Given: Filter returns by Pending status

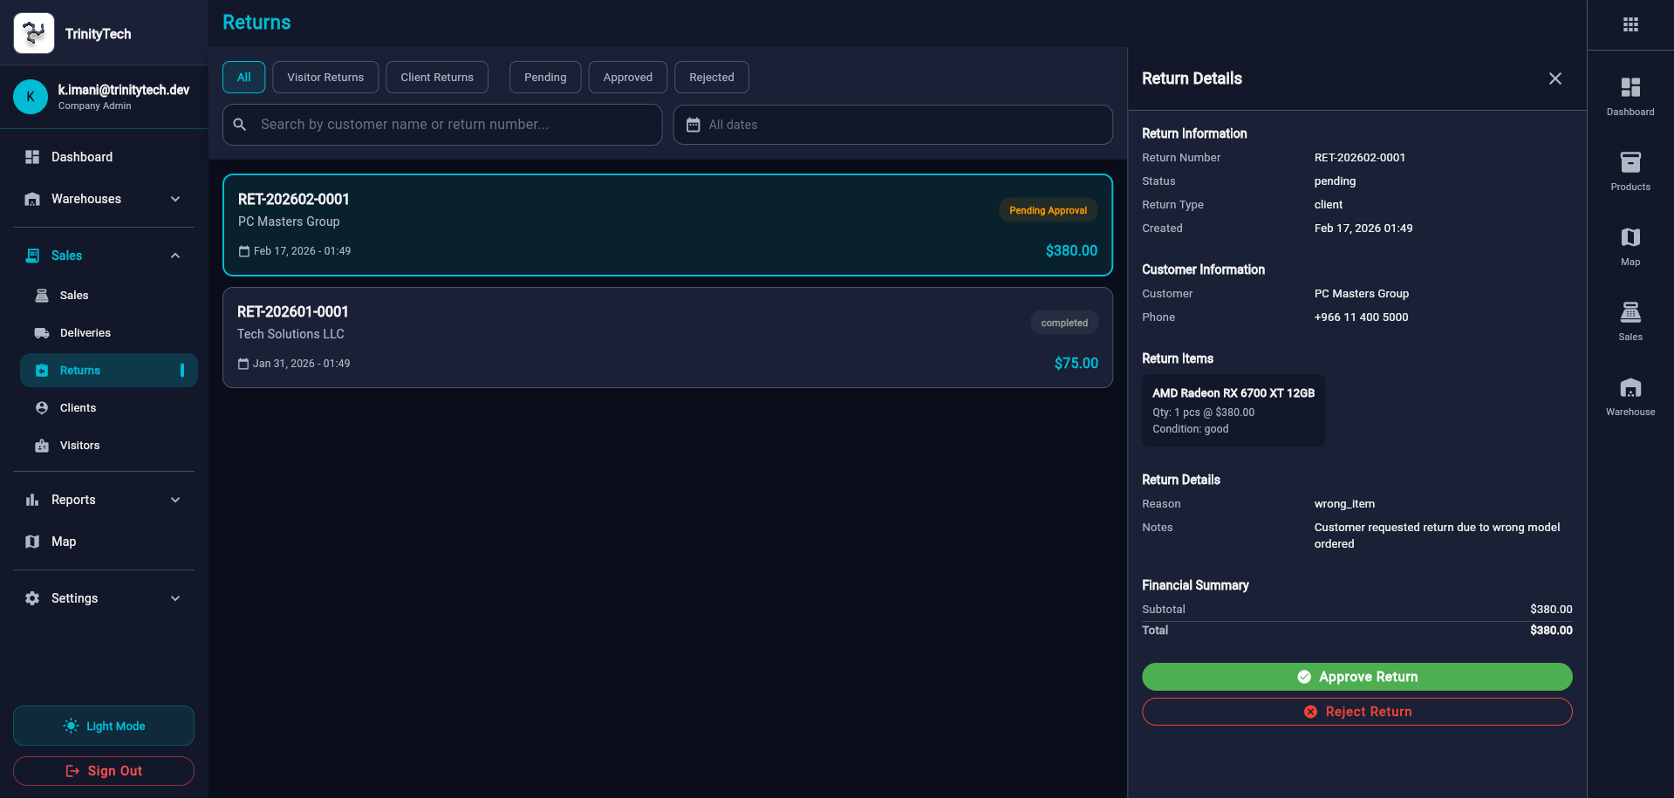Looking at the screenshot, I should (x=544, y=78).
